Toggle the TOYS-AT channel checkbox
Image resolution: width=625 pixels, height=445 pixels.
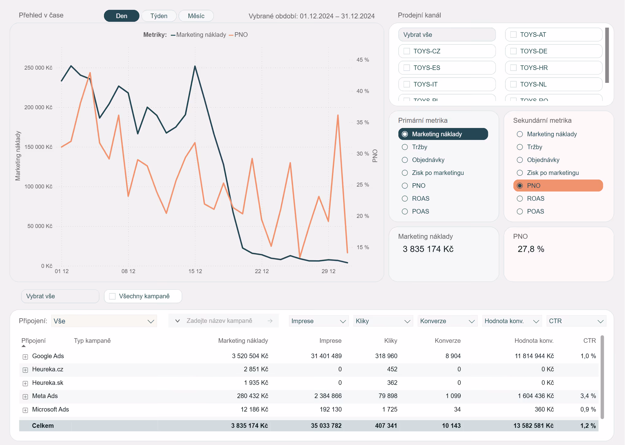pos(513,35)
